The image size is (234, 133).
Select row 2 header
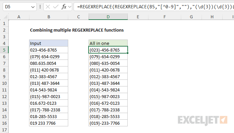pyautogui.click(x=4, y=30)
